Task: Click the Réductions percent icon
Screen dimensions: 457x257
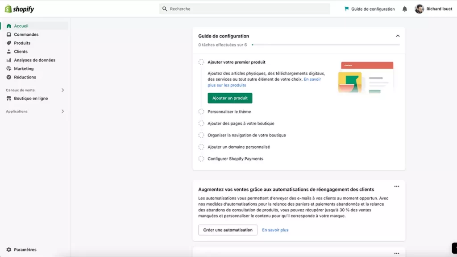Action: pos(9,77)
